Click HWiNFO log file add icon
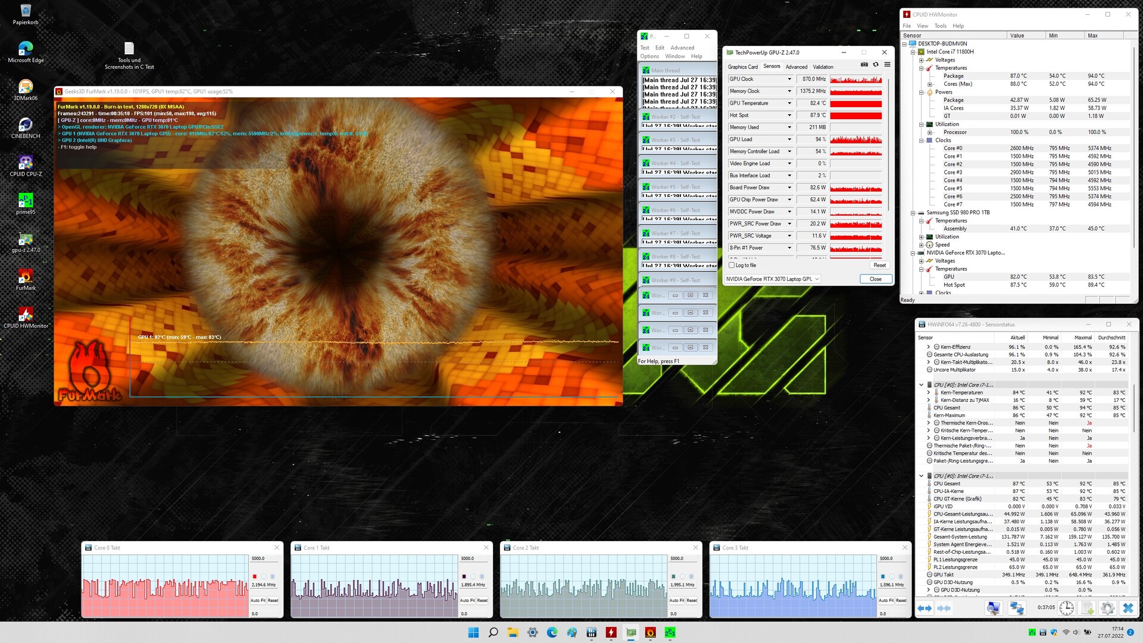Screen dimensions: 1143x643 pos(1087,608)
